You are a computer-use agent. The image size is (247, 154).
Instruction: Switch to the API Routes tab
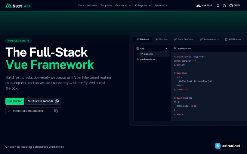[x=233, y=39]
